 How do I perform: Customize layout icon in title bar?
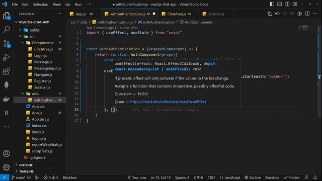[295, 4]
